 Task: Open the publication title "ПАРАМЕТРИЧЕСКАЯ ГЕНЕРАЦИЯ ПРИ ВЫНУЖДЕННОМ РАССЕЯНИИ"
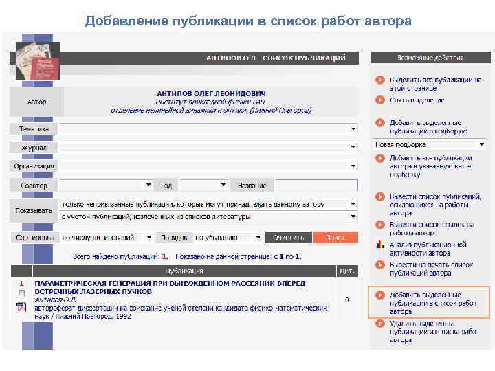pyautogui.click(x=170, y=287)
